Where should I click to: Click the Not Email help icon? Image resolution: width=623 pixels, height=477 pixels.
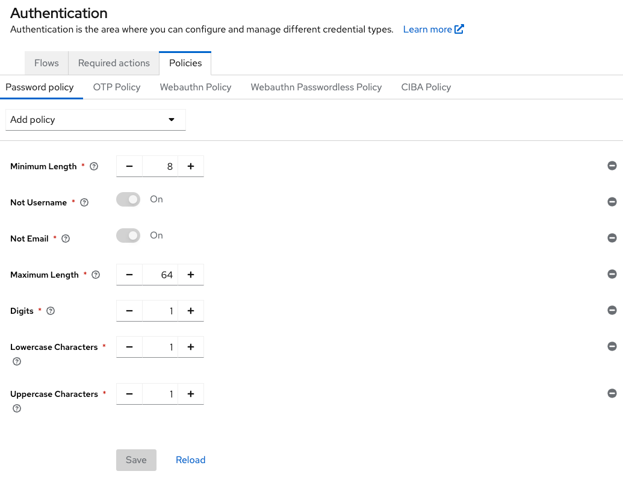click(65, 238)
